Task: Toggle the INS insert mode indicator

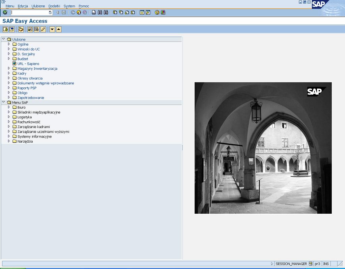Action: (326, 264)
